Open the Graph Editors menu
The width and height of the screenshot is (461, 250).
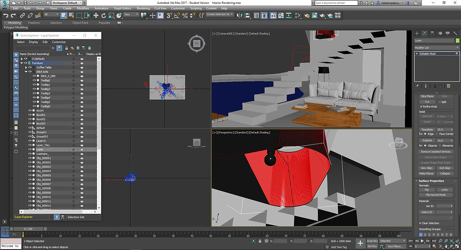[x=122, y=8]
